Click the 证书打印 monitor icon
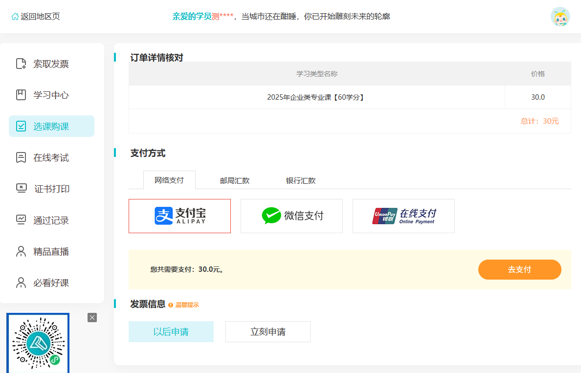 pyautogui.click(x=22, y=188)
